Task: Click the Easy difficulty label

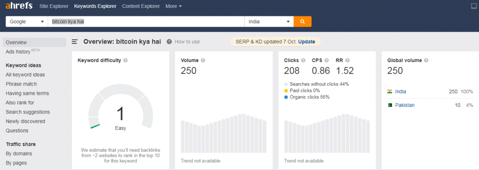Action: 120,128
